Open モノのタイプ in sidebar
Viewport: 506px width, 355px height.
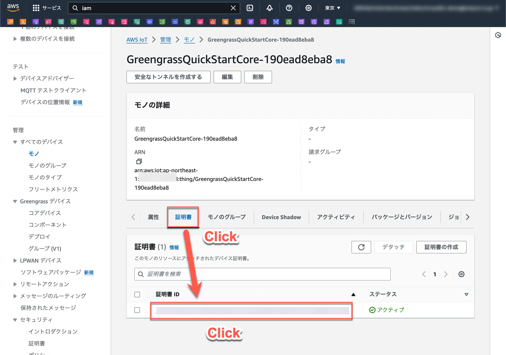[x=45, y=177]
